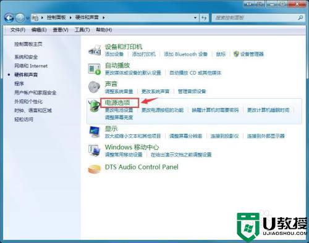Viewport: 309px width, 243px height.
Task: Open the 帮助(H) menu
Action: click(104, 30)
